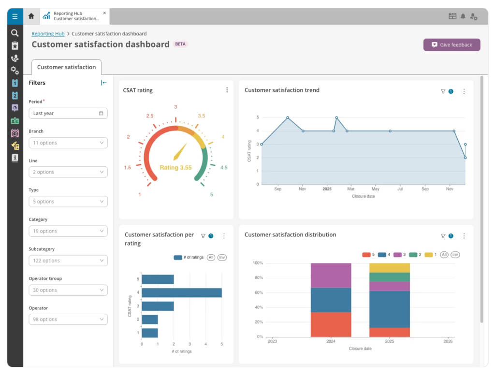Expand the Operator dropdown
Image resolution: width=495 pixels, height=377 pixels.
(68, 319)
